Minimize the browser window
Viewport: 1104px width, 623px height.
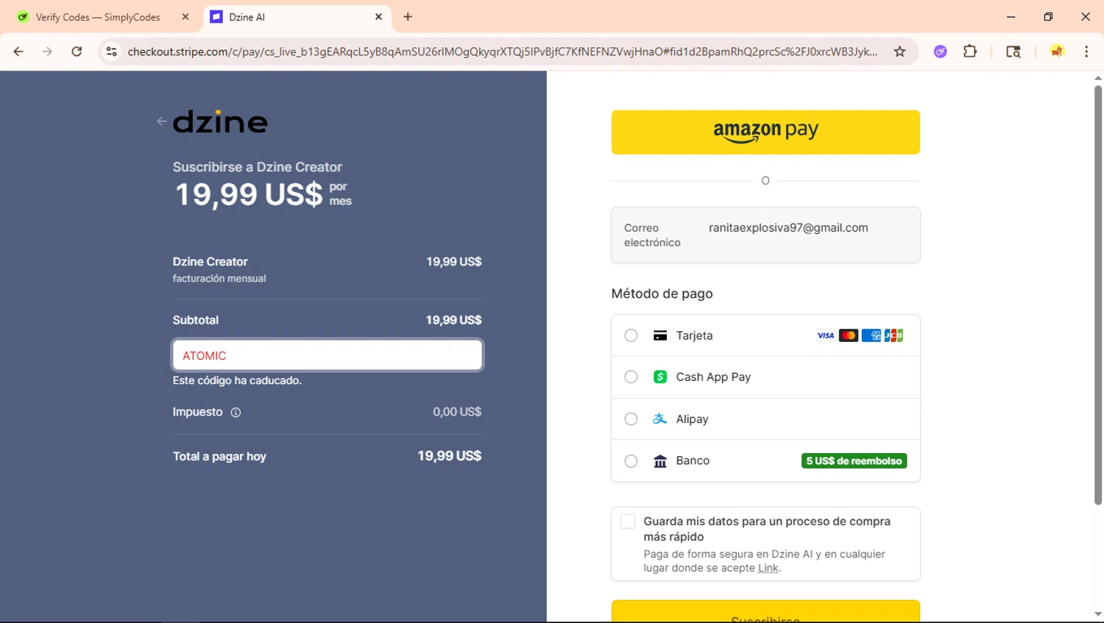tap(1011, 17)
